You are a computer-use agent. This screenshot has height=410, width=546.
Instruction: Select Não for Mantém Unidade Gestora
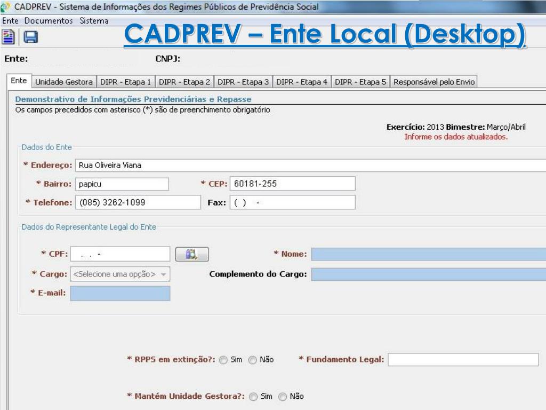click(283, 397)
